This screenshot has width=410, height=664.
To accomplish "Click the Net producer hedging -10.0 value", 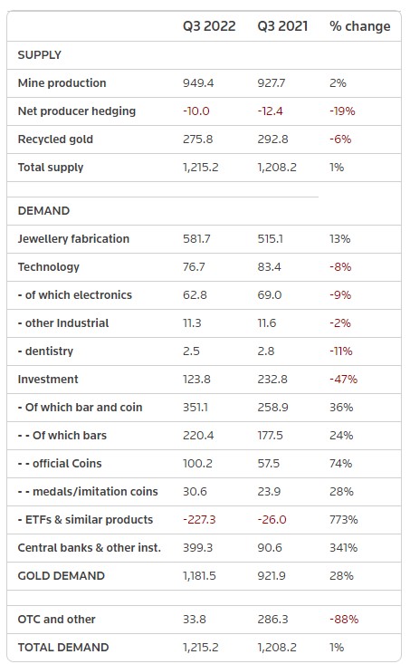I will click(x=195, y=111).
